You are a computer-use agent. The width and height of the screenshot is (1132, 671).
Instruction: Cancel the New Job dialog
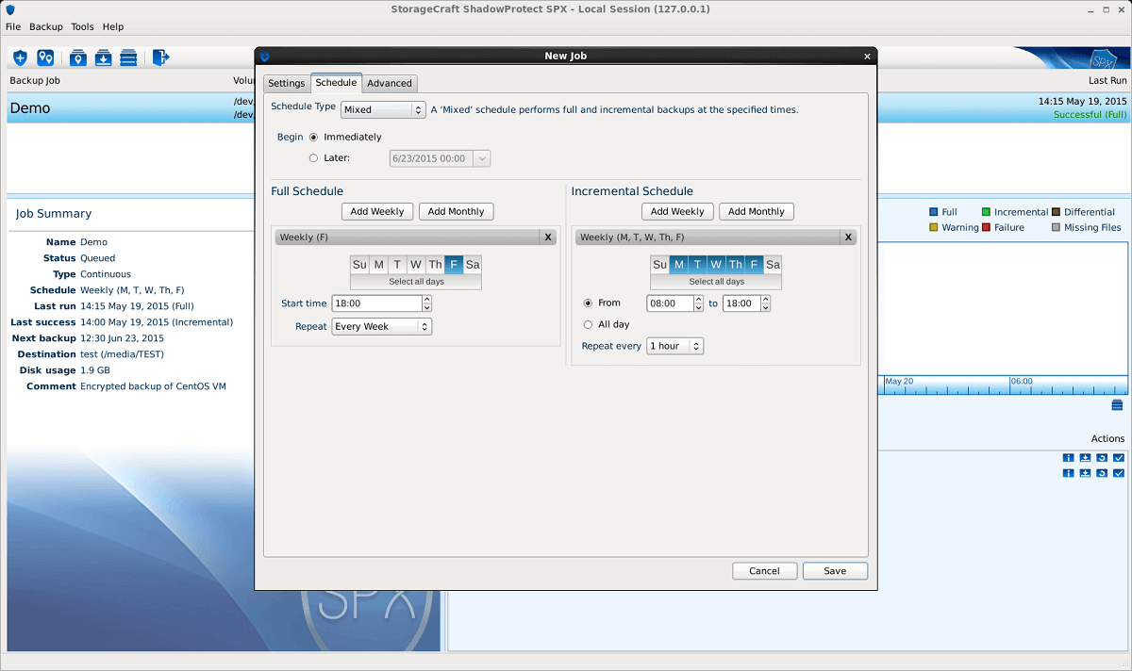coord(764,571)
